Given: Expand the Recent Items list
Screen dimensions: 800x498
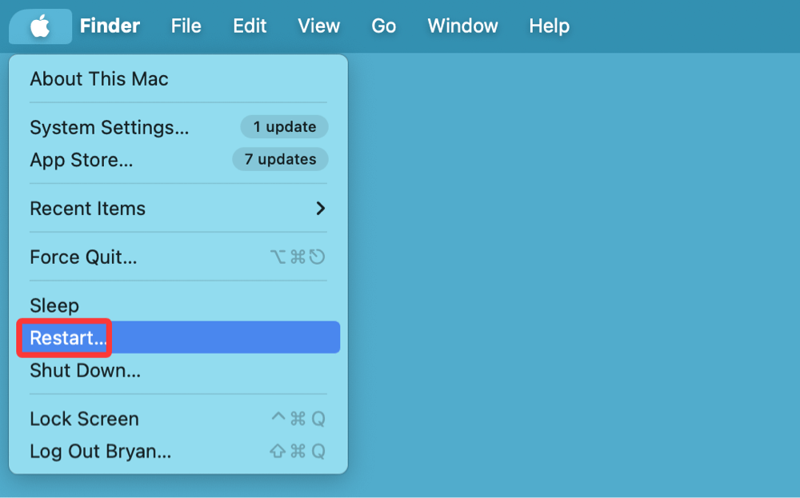Looking at the screenshot, I should pos(87,208).
